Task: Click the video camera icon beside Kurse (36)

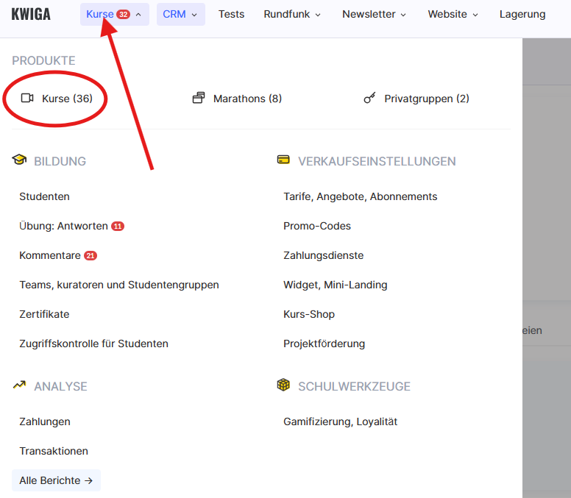Action: (x=27, y=99)
